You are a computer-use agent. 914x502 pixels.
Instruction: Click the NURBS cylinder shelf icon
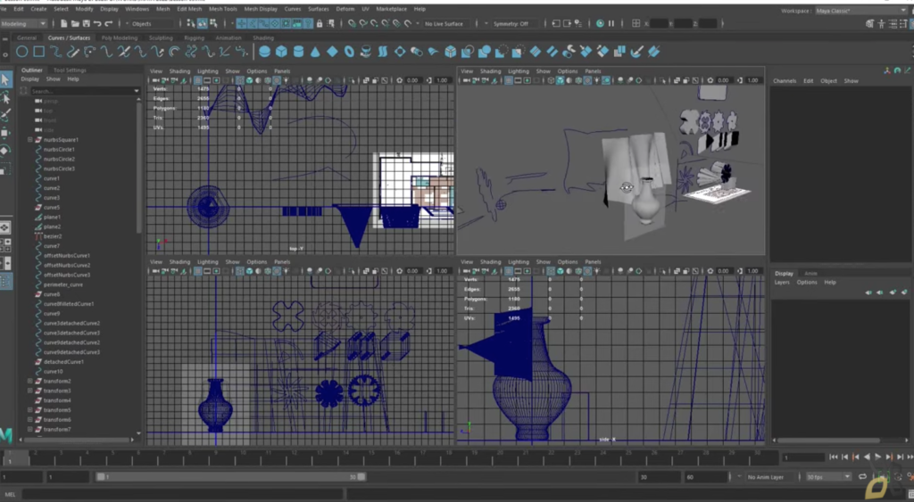coord(298,52)
